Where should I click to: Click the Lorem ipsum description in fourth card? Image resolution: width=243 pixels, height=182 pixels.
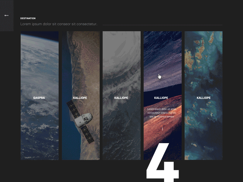pos(162,113)
